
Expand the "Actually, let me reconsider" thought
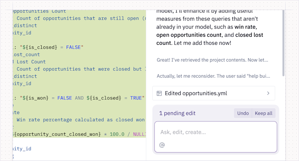coord(213,76)
